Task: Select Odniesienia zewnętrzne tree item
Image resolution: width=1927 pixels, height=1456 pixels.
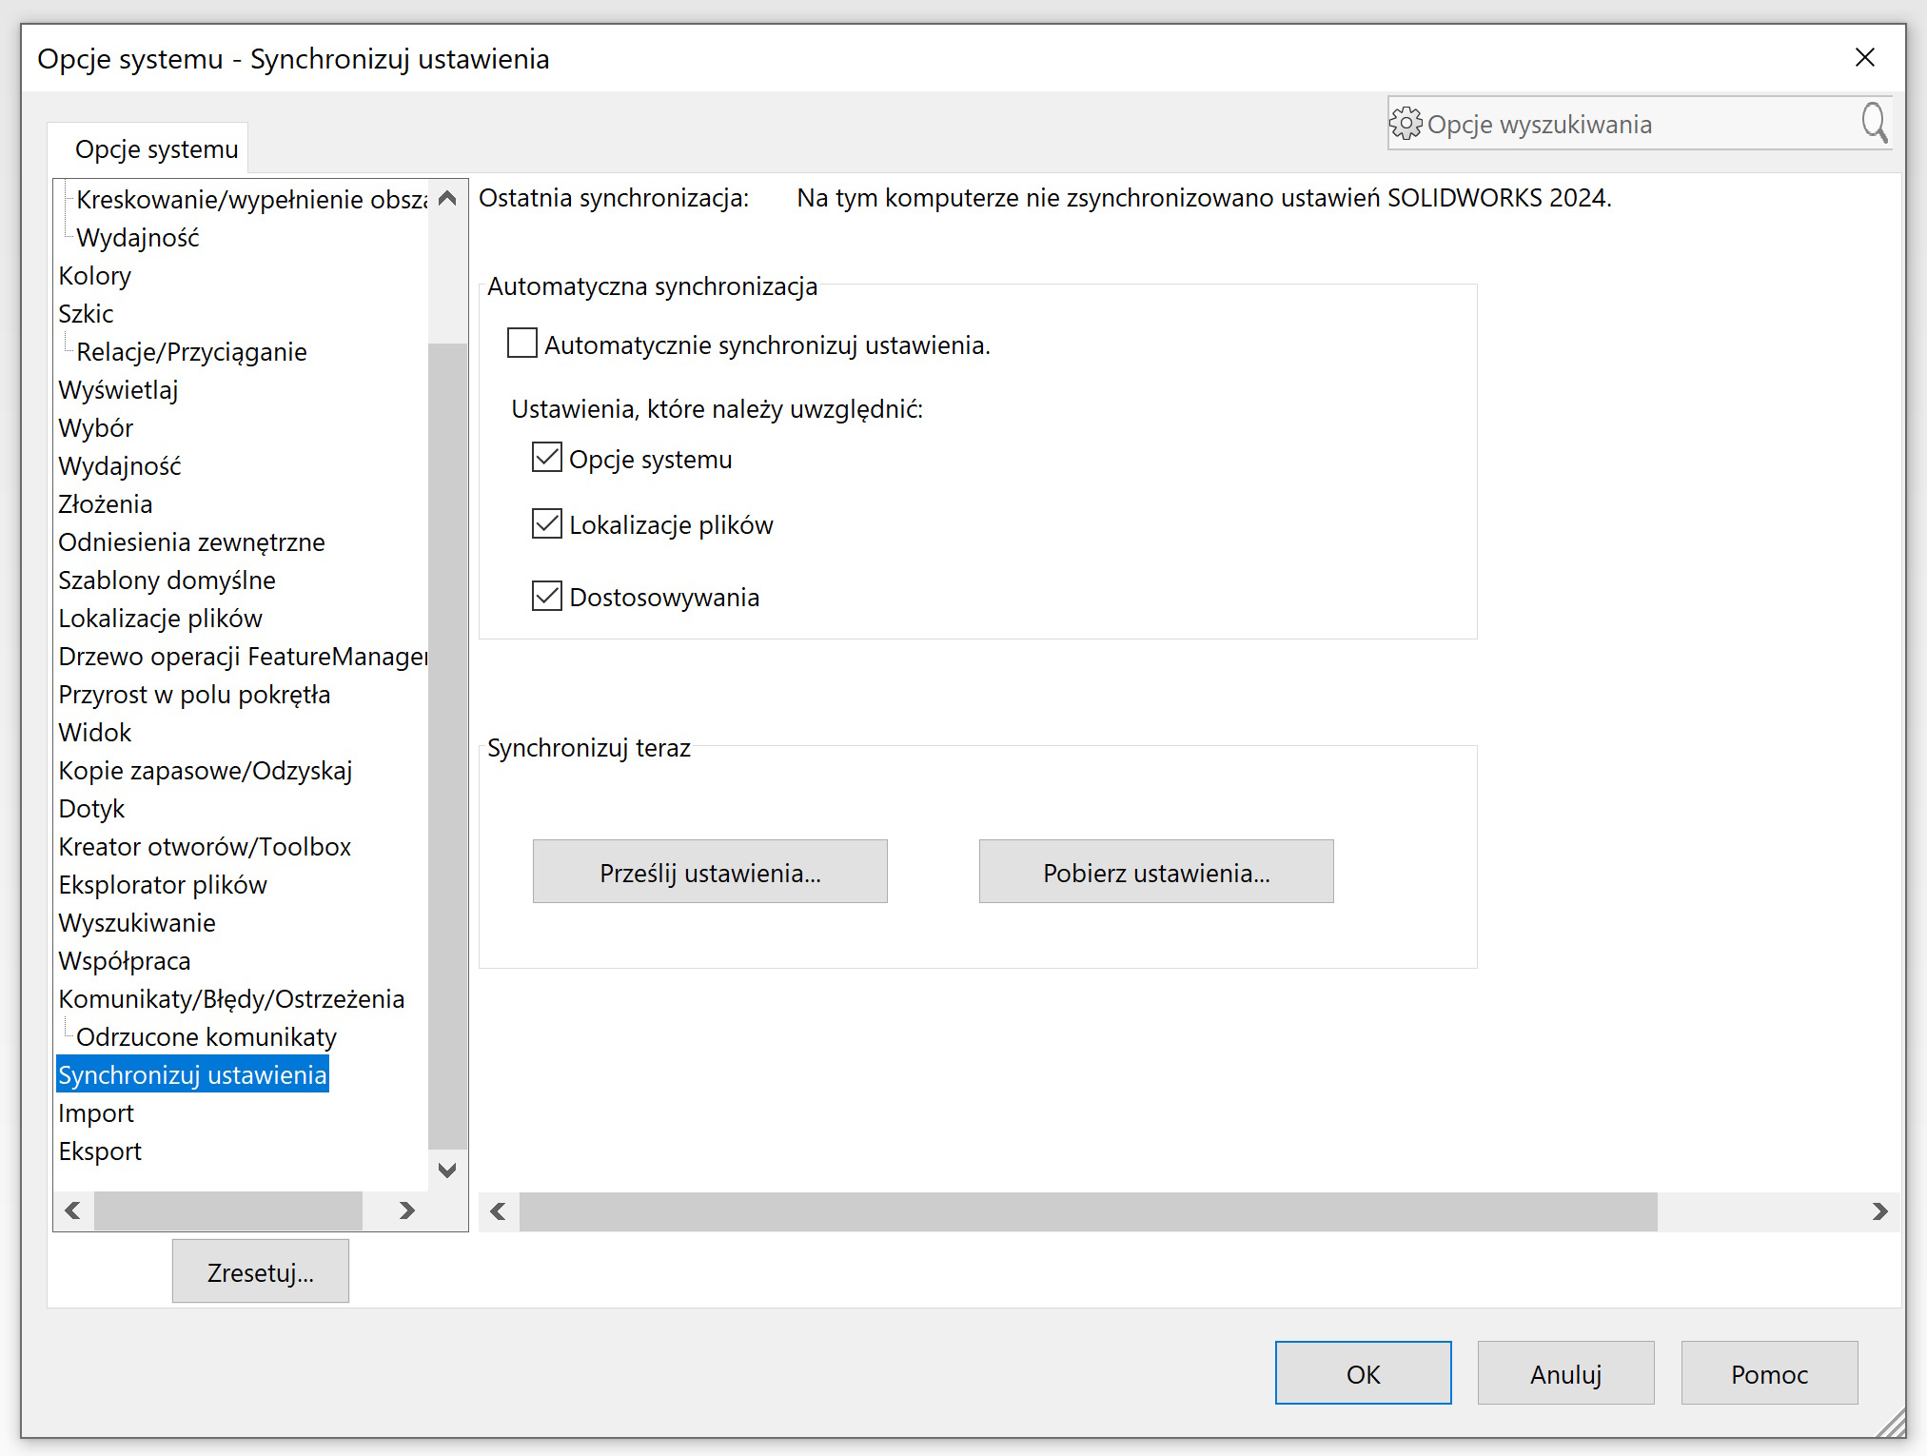Action: pyautogui.click(x=191, y=541)
